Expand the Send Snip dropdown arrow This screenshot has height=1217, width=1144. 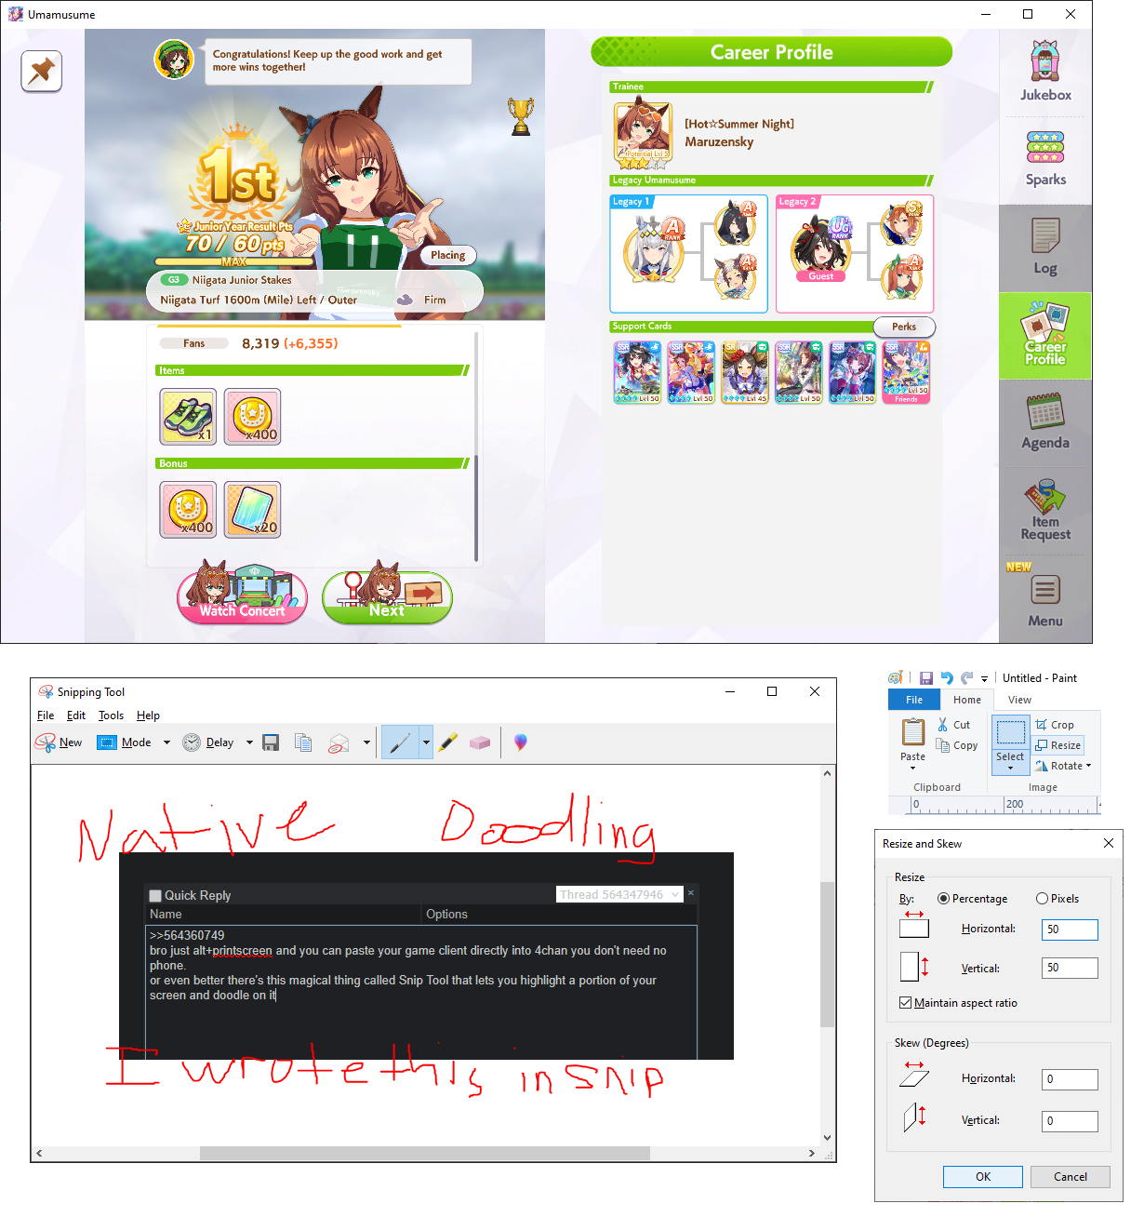click(366, 742)
